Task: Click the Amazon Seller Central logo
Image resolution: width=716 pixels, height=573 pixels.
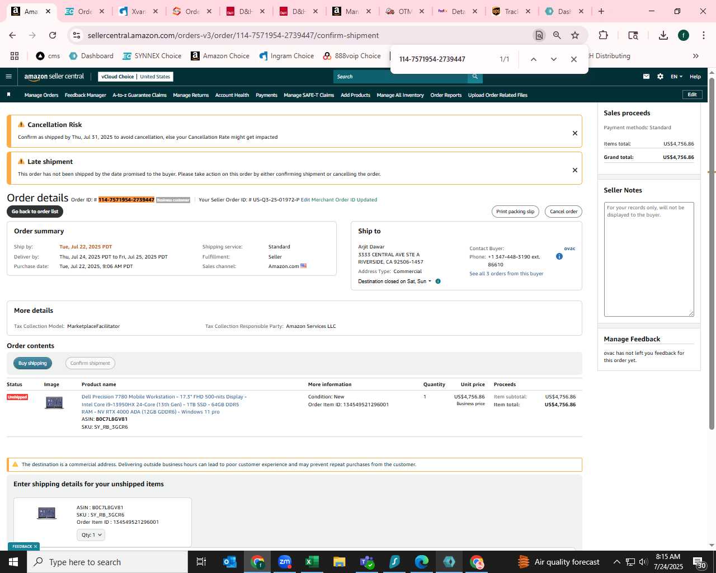Action: [x=54, y=77]
